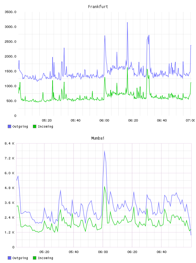
Task: Click the 05:20 time label under Frankfurt chart
Action: (x=47, y=121)
